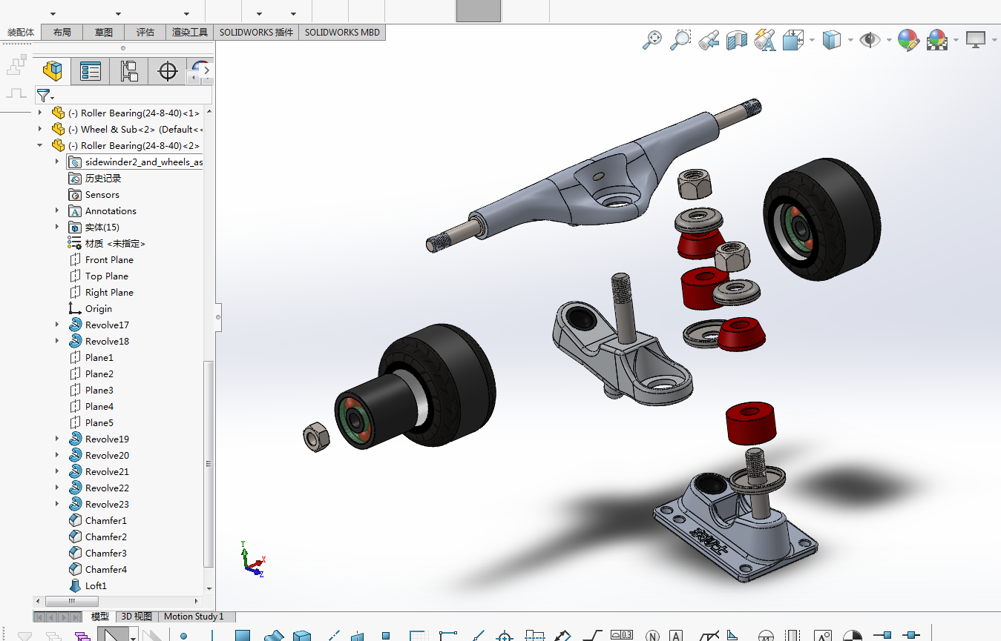Click the Origin icon in the tree
This screenshot has width=1001, height=641.
click(x=75, y=309)
